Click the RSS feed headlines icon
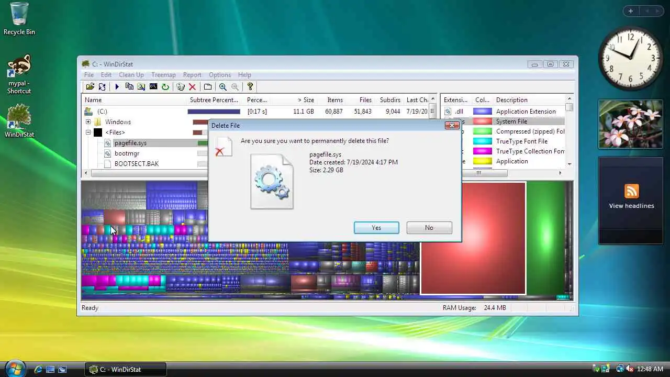Image resolution: width=670 pixels, height=377 pixels. point(631,191)
